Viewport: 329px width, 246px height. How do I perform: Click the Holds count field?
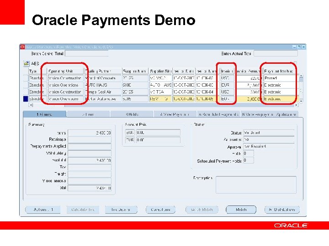click(249, 154)
